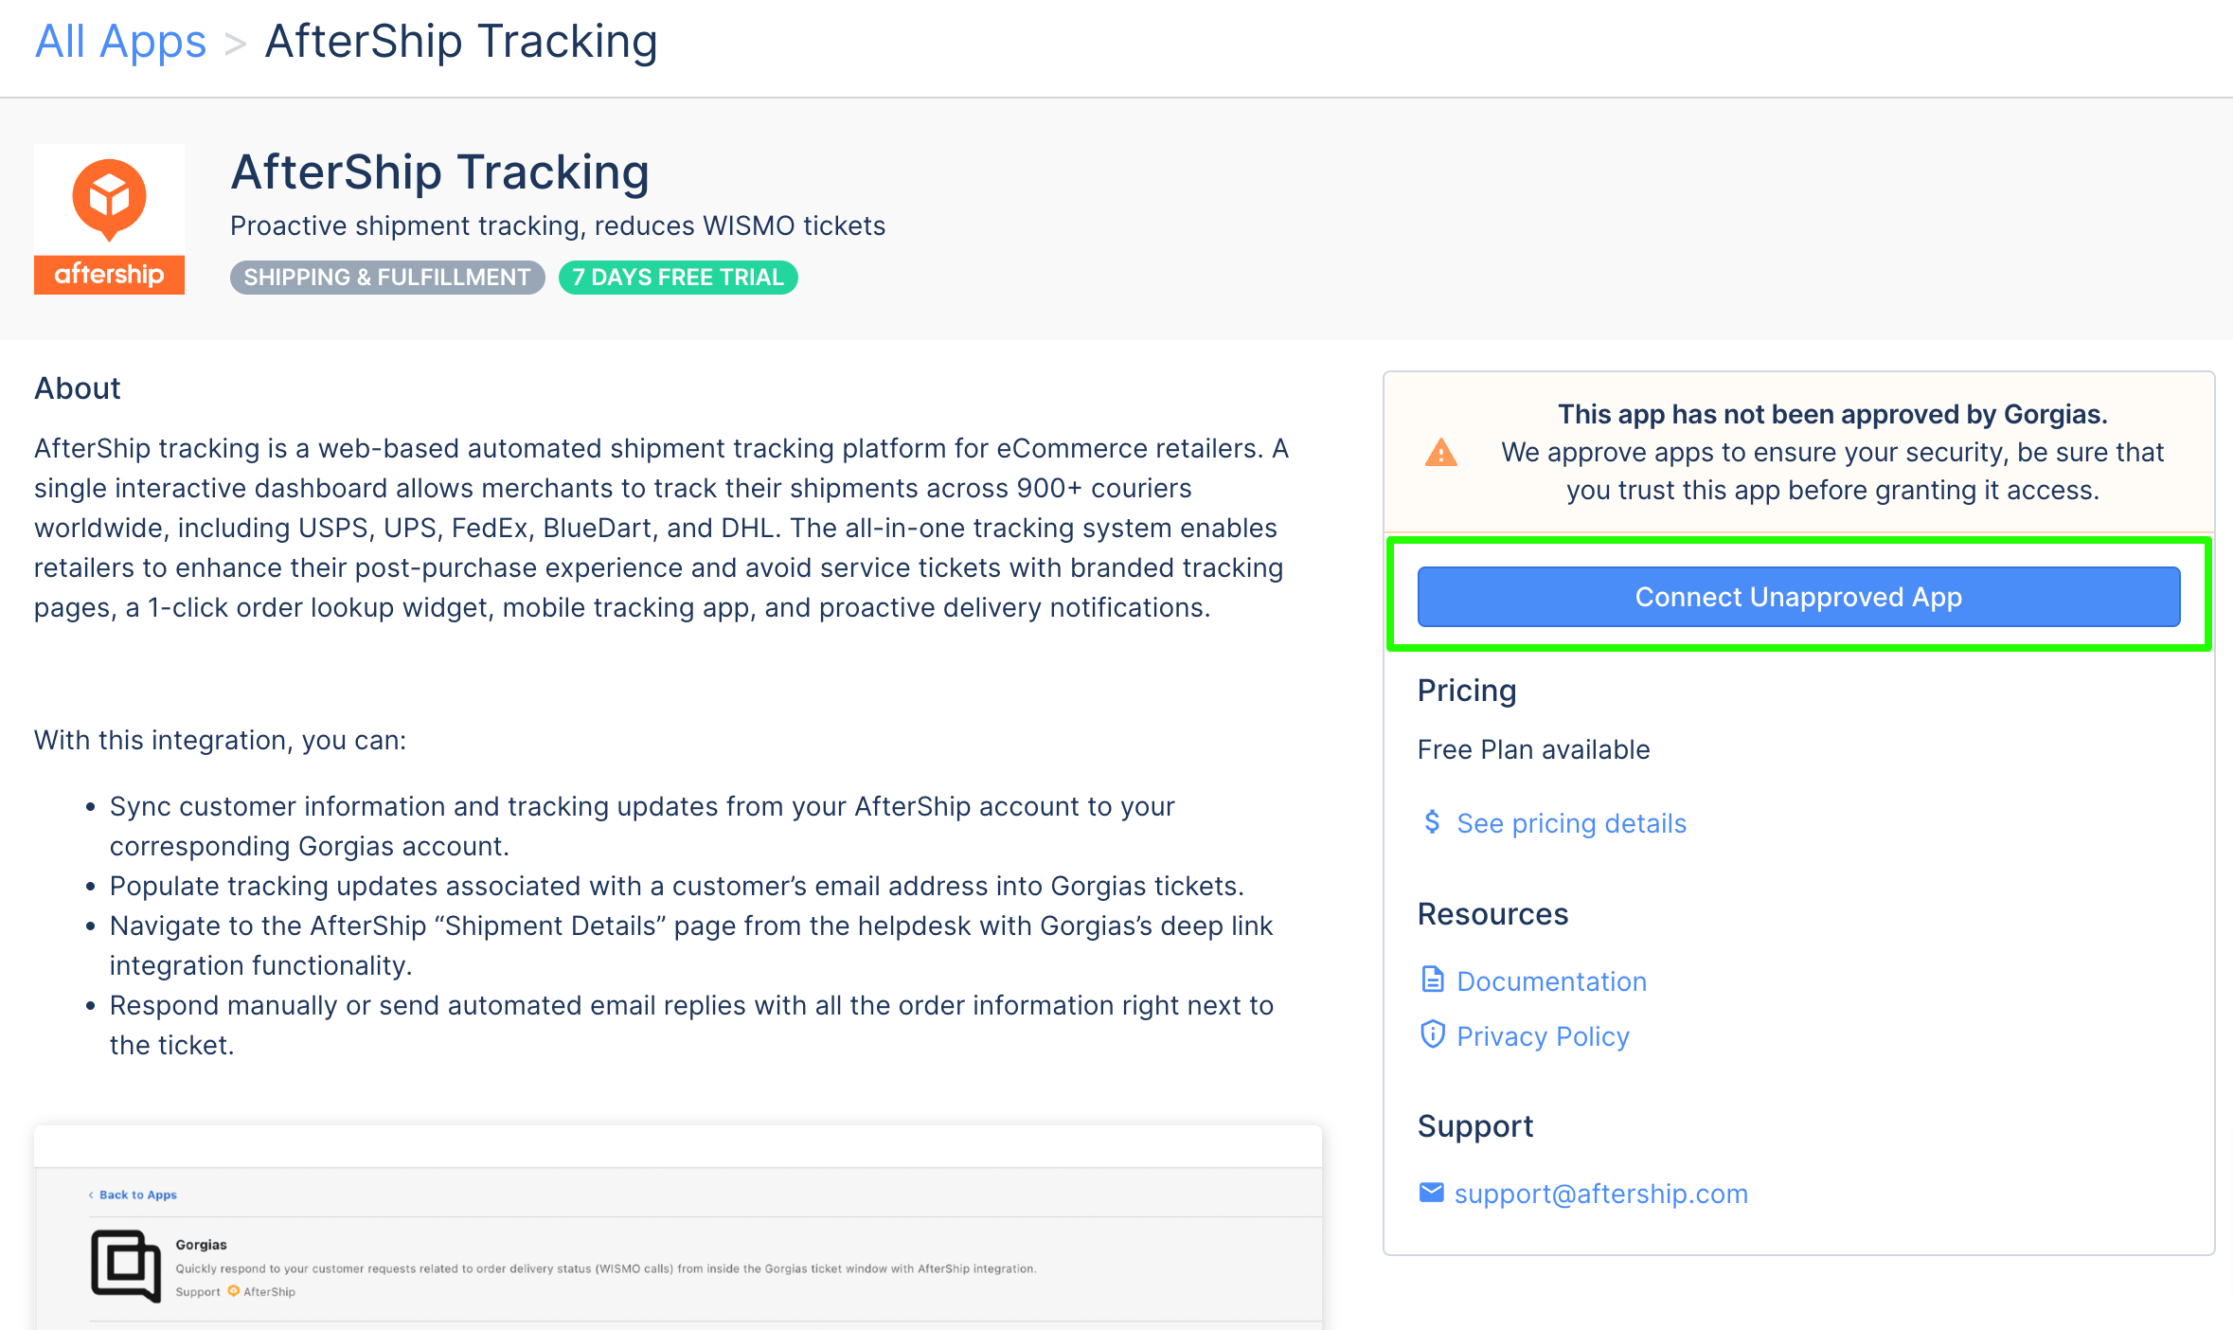Viewport: 2233px width, 1330px height.
Task: Click the Documentation file icon
Action: (1433, 980)
